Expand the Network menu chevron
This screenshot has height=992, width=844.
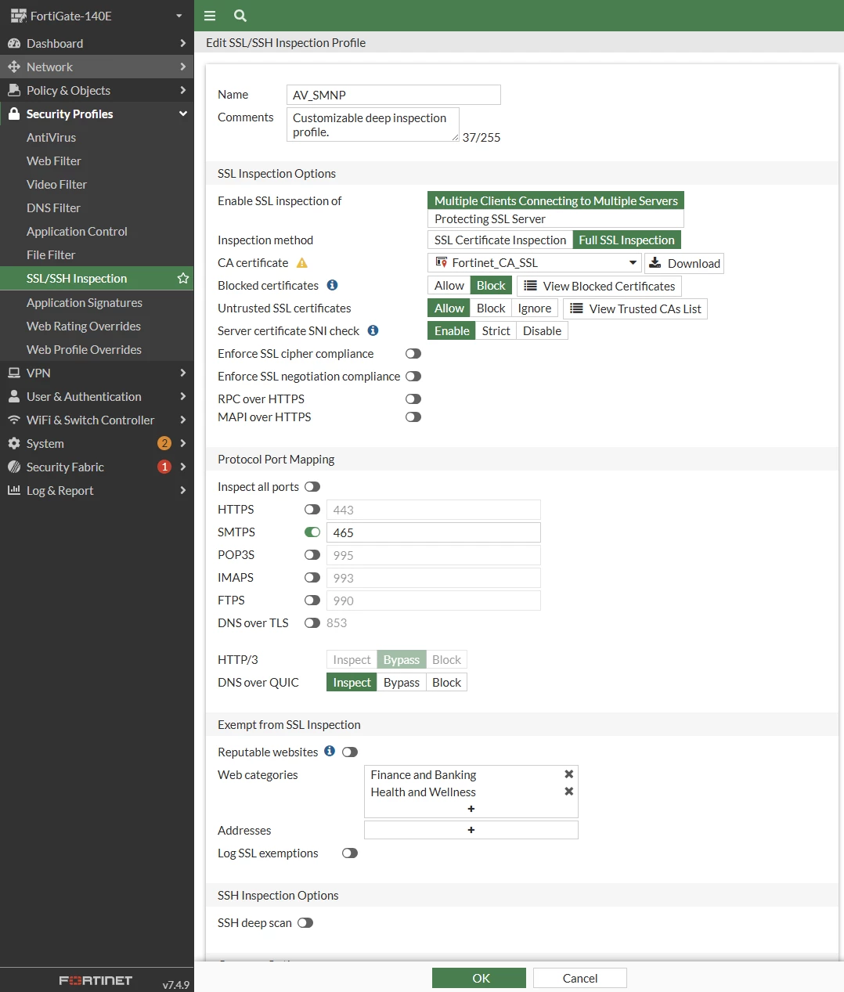[x=182, y=67]
